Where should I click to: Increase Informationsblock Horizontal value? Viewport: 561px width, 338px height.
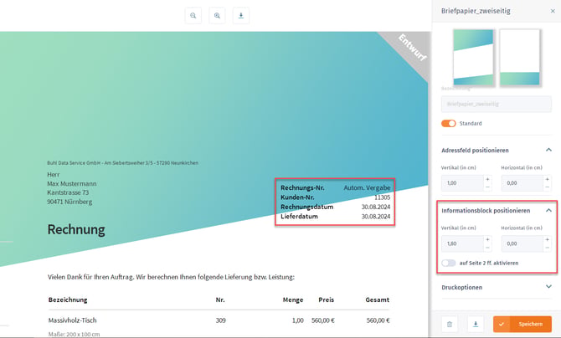547,239
